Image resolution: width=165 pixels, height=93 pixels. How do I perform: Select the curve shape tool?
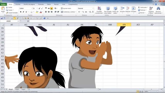(x=14, y=18)
